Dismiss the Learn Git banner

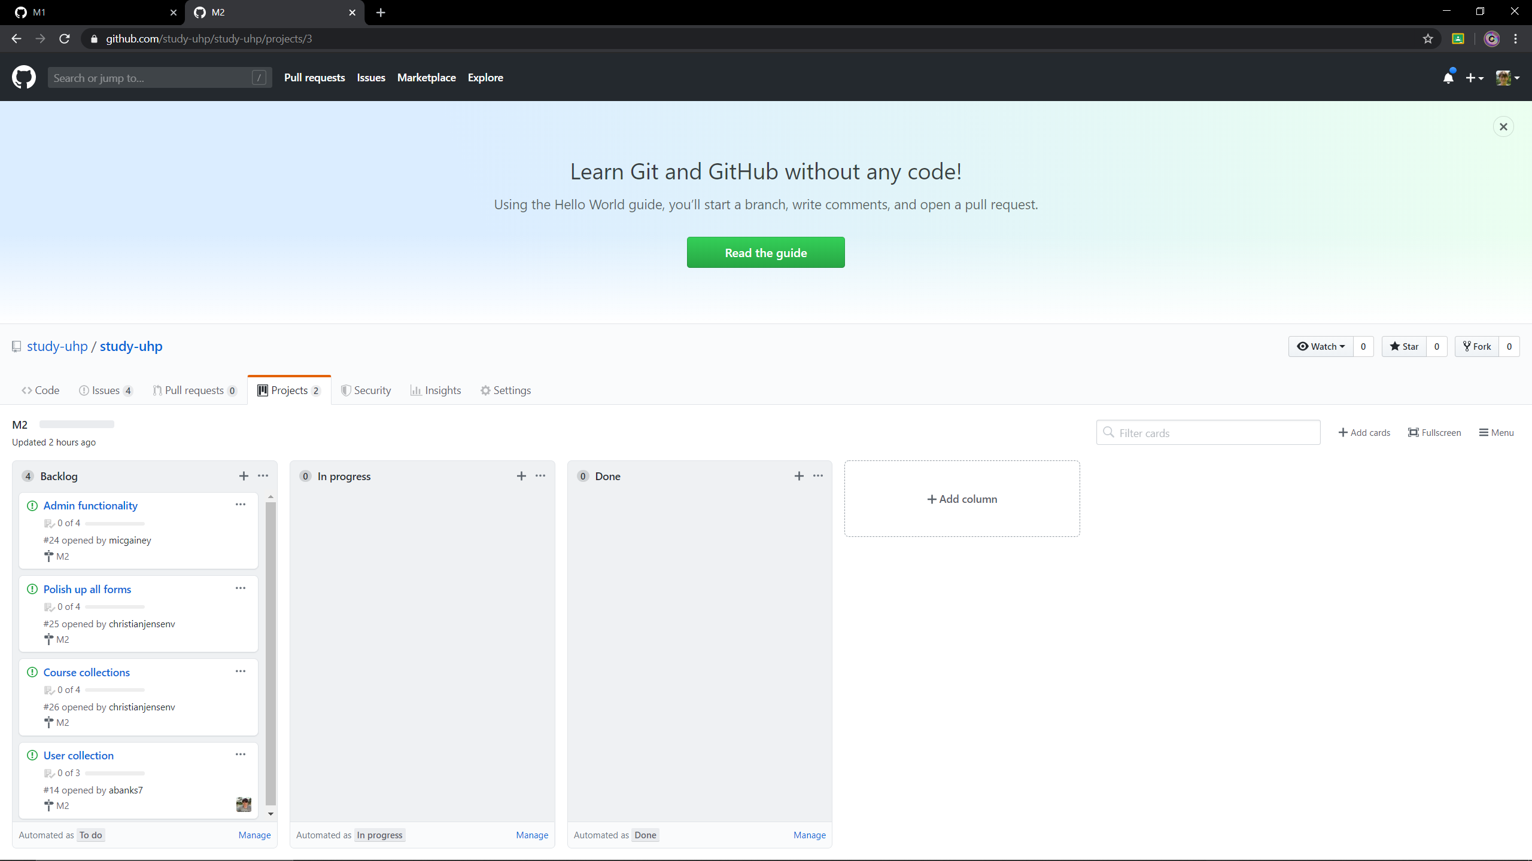(1503, 127)
